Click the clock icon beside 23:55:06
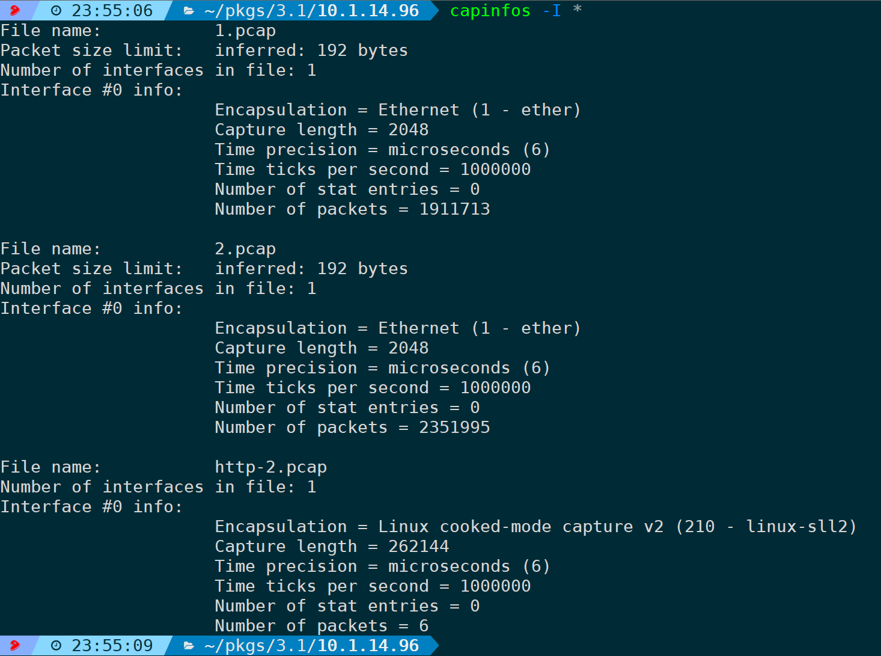 coord(56,11)
